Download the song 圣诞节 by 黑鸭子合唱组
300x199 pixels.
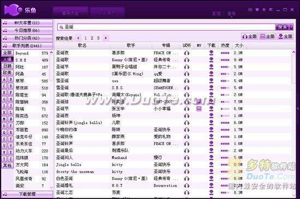point(211,67)
